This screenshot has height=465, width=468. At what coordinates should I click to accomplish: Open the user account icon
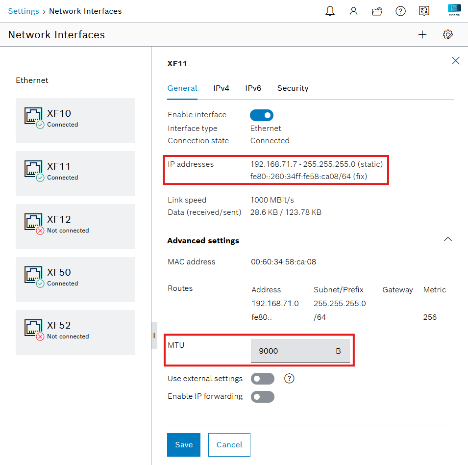pyautogui.click(x=353, y=11)
